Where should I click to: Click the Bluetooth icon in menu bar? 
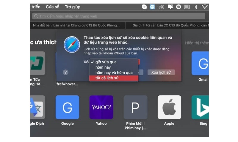click(x=196, y=7)
